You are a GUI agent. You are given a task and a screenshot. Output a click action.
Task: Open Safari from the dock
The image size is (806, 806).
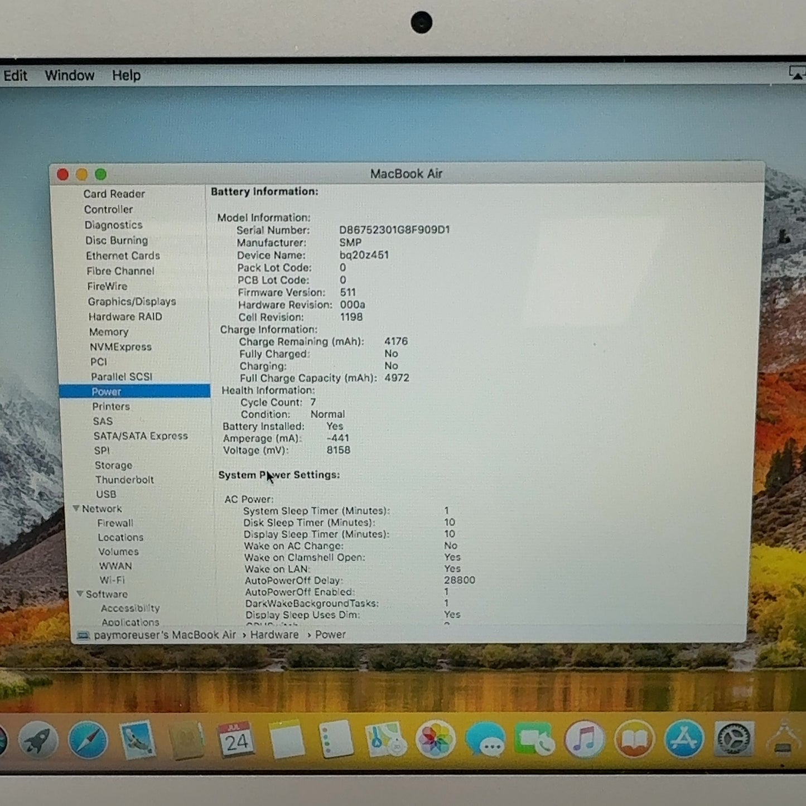88,740
